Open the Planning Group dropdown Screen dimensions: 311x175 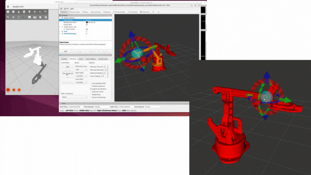(x=81, y=69)
